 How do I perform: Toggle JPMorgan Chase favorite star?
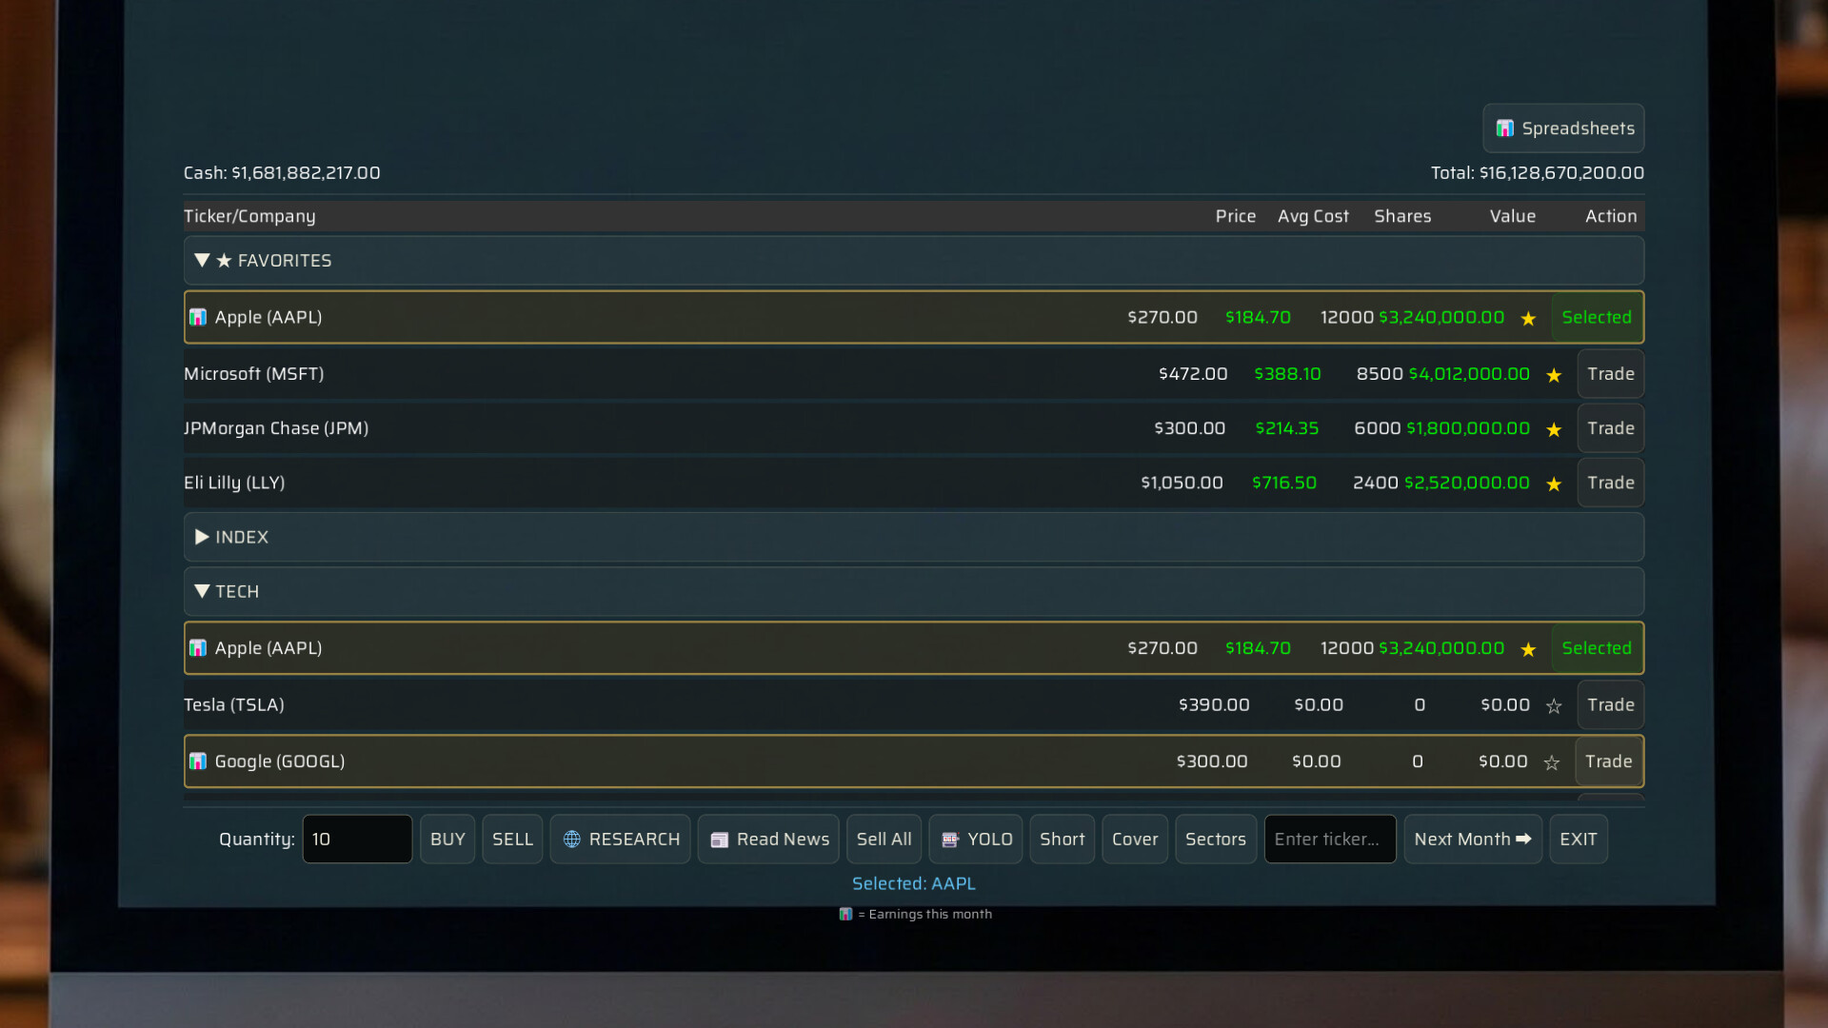(x=1554, y=429)
